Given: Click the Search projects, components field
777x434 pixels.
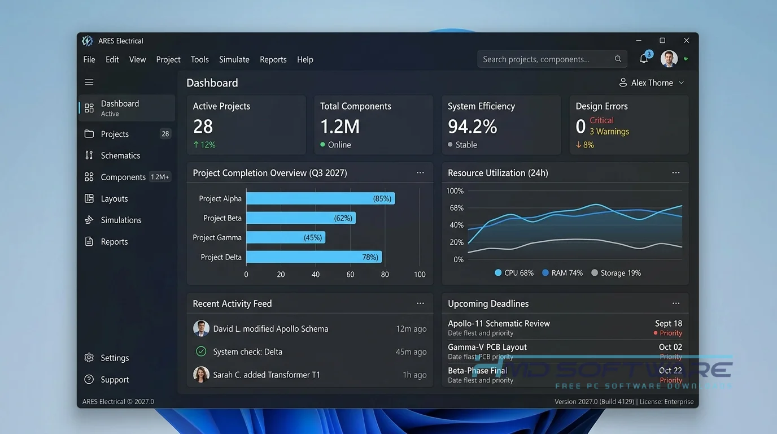Looking at the screenshot, I should pyautogui.click(x=552, y=59).
